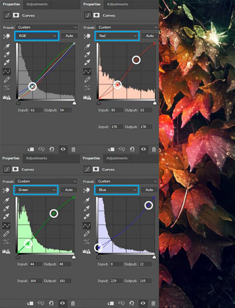Viewport: 235px width, 308px height.
Task: Select the upper circled point on Green curve
Action: (54, 213)
